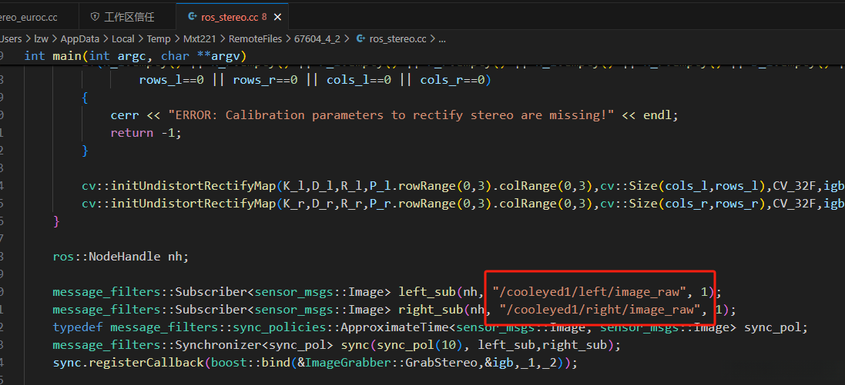This screenshot has width=845, height=385.
Task: Click the C++ file icon in breadcrumb
Action: coord(360,38)
